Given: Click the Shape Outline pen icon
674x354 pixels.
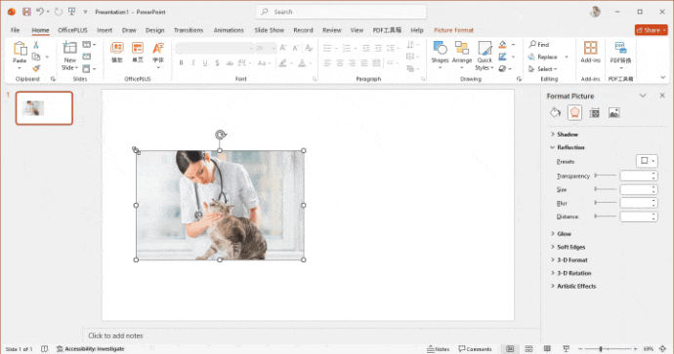Looking at the screenshot, I should coord(502,57).
